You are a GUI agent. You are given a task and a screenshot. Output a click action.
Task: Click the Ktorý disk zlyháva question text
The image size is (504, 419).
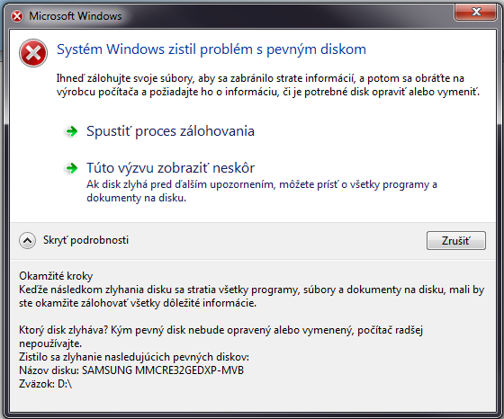220,337
